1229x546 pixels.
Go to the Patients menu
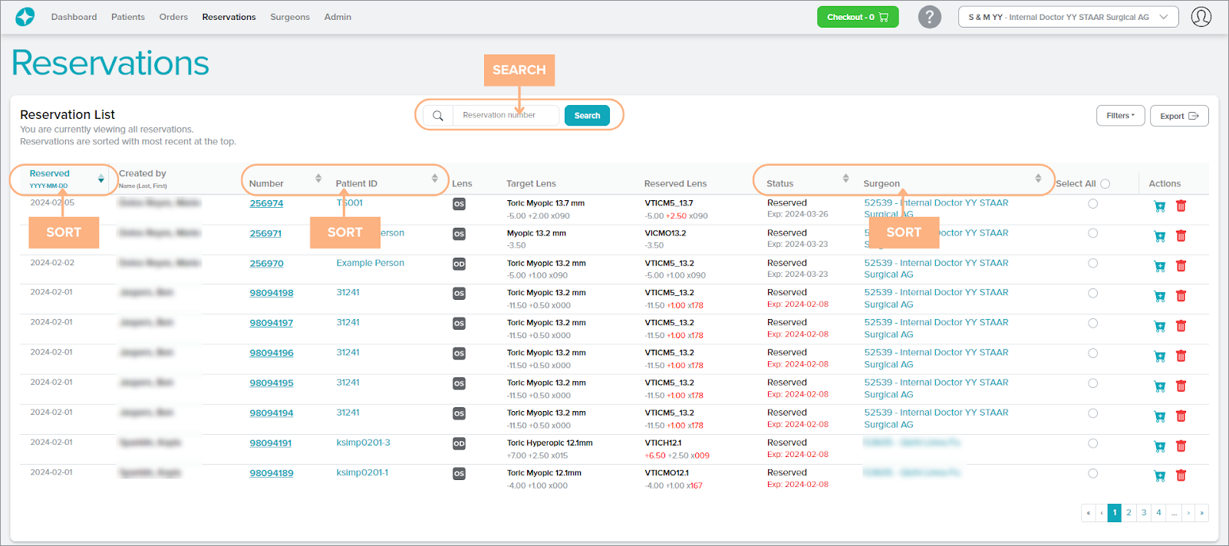[x=127, y=17]
